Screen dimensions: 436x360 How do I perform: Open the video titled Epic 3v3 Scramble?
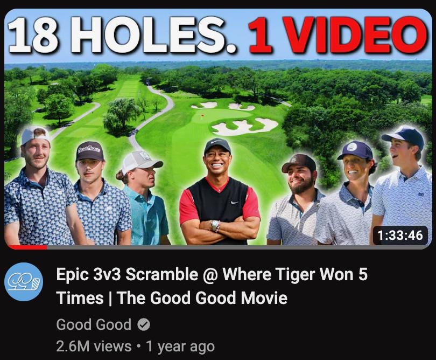212,286
